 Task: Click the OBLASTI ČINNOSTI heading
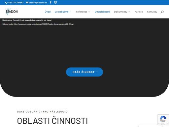point(52,121)
